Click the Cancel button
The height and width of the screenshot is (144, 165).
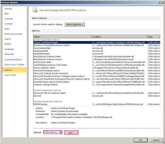tap(156, 140)
